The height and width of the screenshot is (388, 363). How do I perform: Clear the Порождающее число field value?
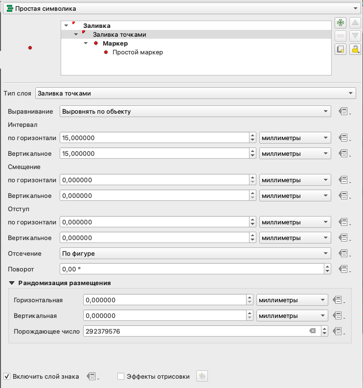[x=313, y=331]
